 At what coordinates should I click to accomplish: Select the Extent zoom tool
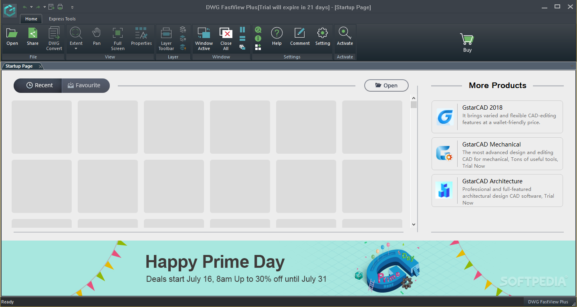click(x=76, y=37)
